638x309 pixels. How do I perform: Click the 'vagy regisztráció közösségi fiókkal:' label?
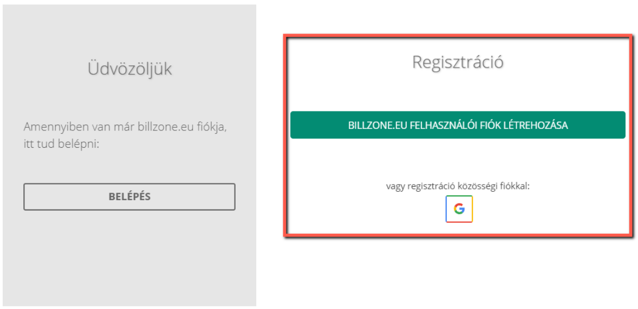click(458, 187)
